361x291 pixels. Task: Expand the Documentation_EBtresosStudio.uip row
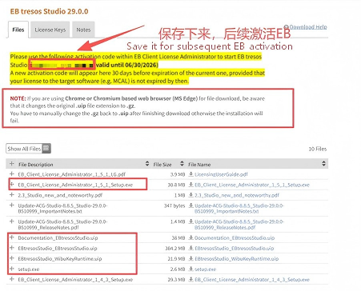(11, 237)
